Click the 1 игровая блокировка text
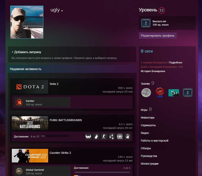 click(154, 62)
